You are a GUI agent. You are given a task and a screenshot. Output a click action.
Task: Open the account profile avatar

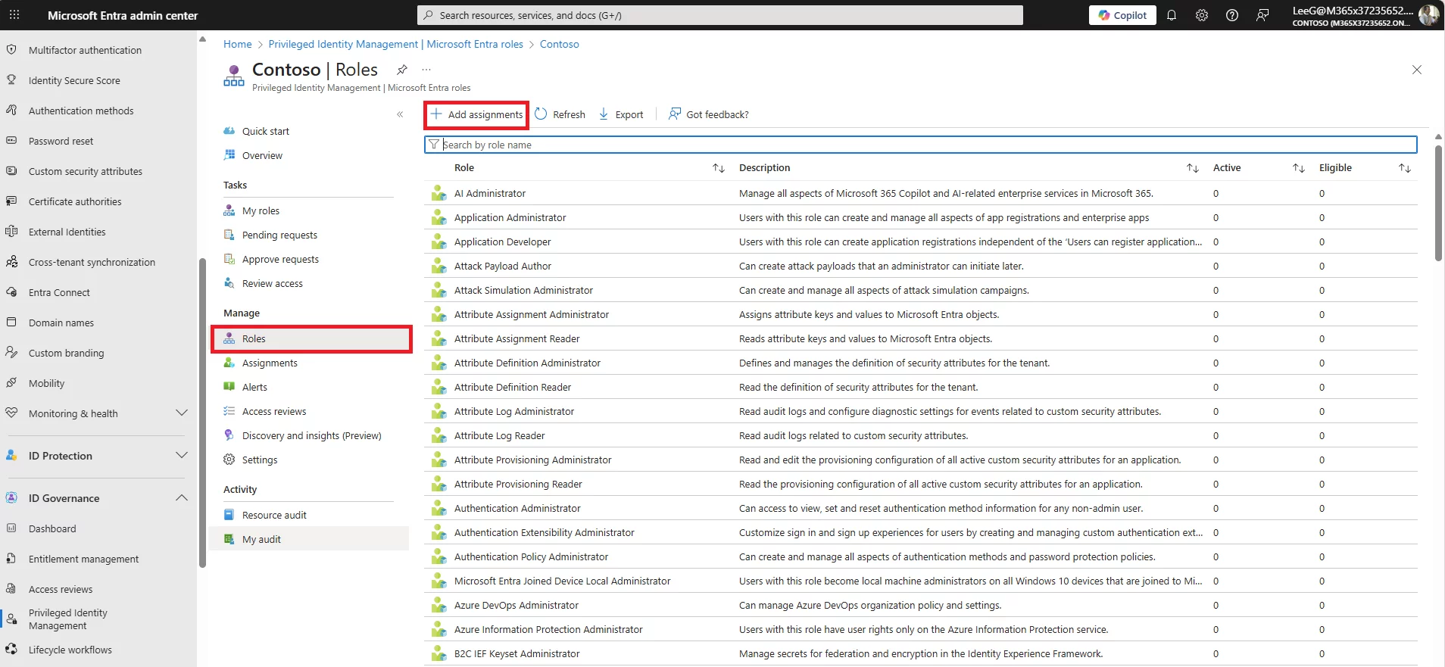1428,15
